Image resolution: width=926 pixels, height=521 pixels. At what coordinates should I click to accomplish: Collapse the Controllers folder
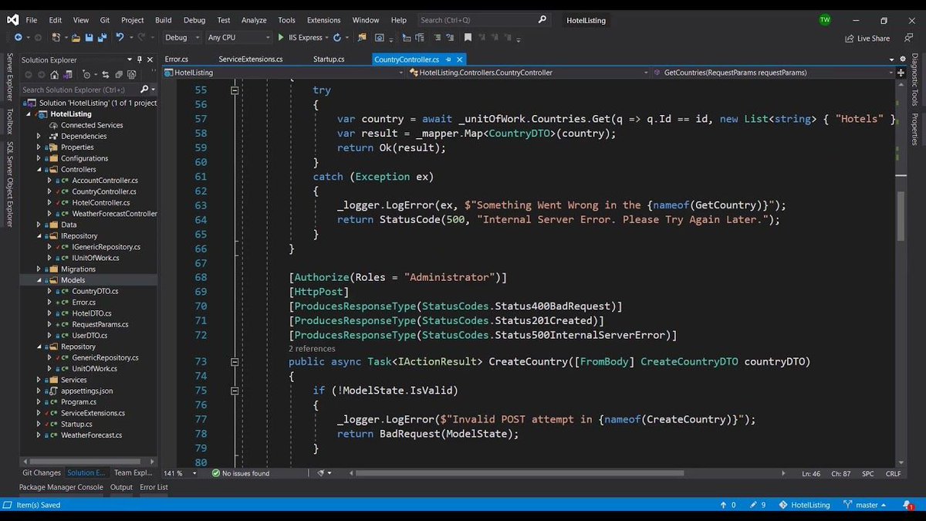[39, 169]
